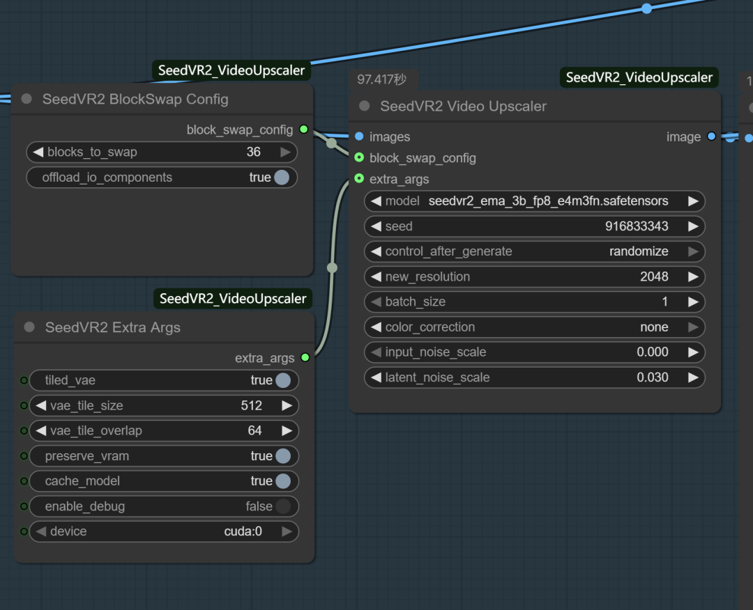Click the SeedVR2 Extra Args title
The image size is (753, 610).
[113, 327]
